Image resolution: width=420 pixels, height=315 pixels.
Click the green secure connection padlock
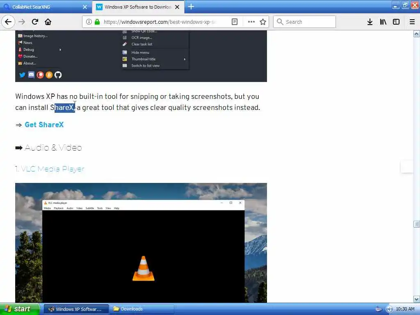click(x=97, y=22)
